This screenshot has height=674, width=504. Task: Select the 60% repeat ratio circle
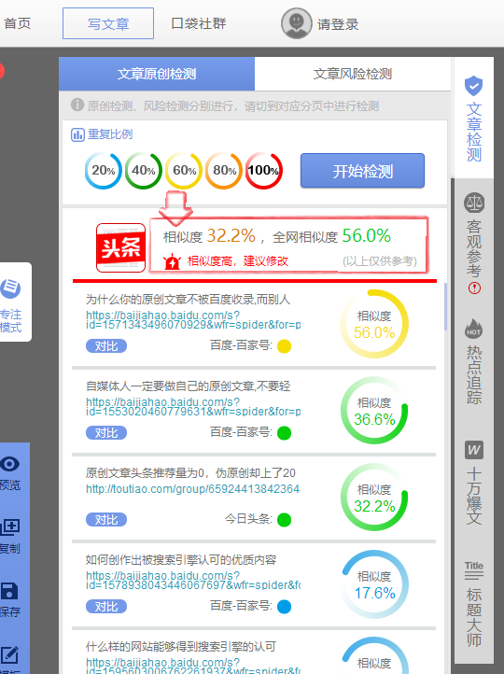click(184, 171)
